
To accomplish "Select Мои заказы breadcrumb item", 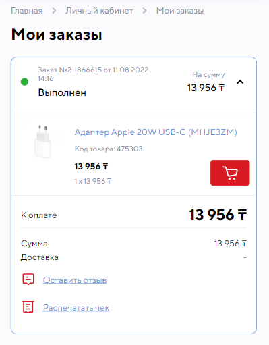I will (x=180, y=11).
